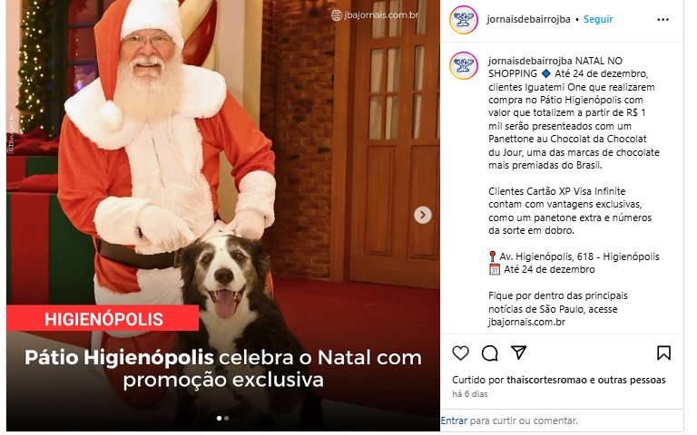Share the post via paper plane icon
The image size is (697, 435).
point(519,353)
